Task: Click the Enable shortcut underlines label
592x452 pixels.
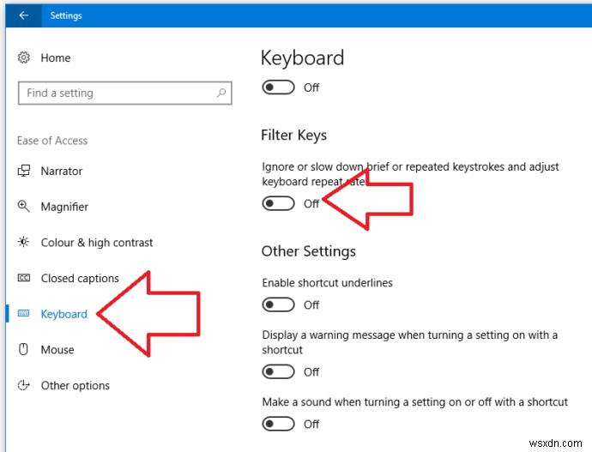Action: (328, 283)
